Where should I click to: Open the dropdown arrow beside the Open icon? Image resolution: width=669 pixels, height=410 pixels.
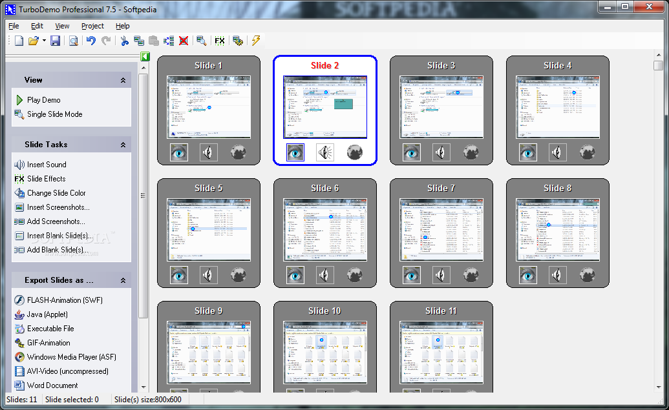44,41
